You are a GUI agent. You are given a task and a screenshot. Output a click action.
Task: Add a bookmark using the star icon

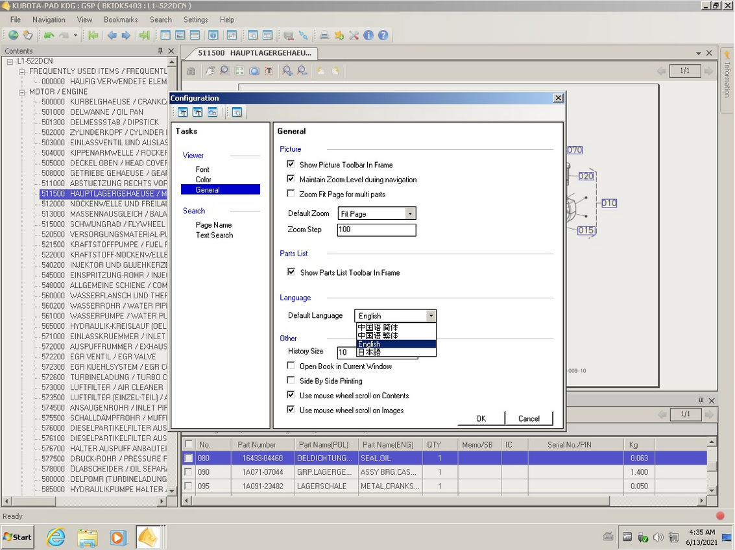[x=339, y=35]
